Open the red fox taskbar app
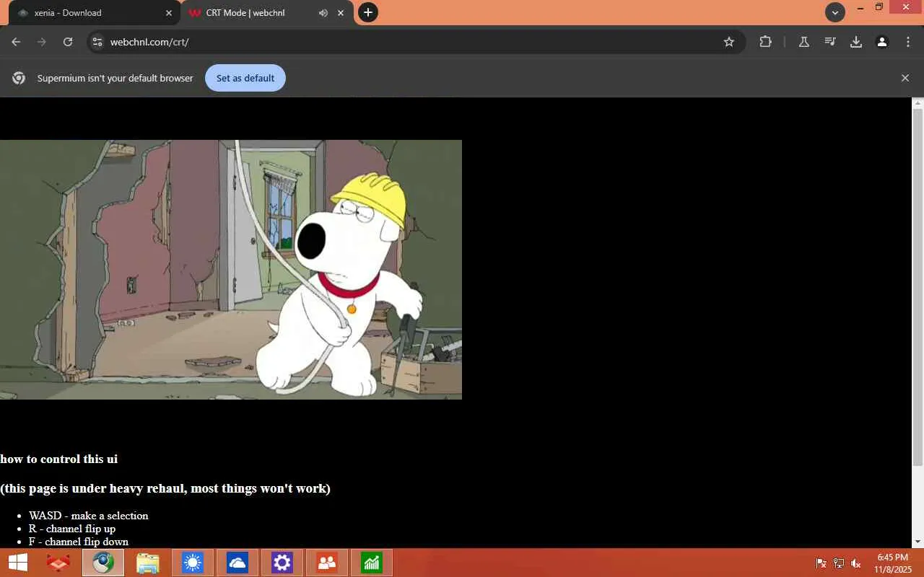Screen dimensions: 924x577 tap(58, 563)
